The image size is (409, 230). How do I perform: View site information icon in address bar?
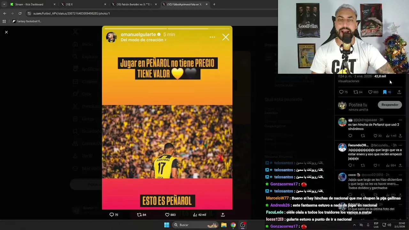point(29,13)
